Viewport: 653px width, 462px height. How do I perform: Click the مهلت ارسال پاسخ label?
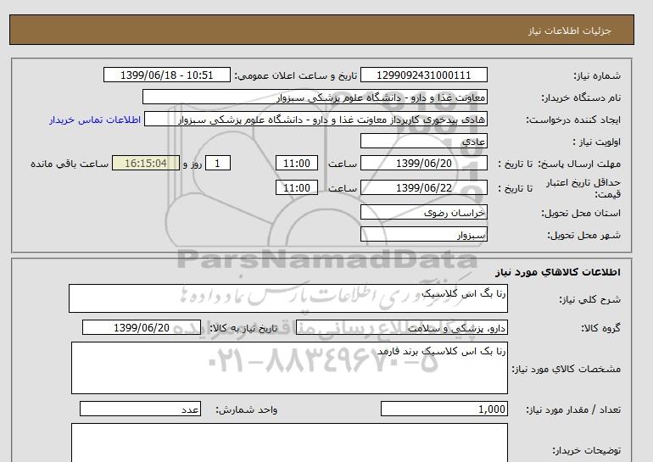[581, 164]
